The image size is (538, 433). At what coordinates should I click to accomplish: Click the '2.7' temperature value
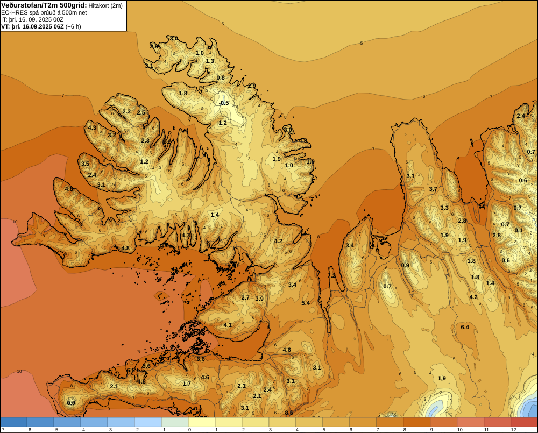click(245, 297)
